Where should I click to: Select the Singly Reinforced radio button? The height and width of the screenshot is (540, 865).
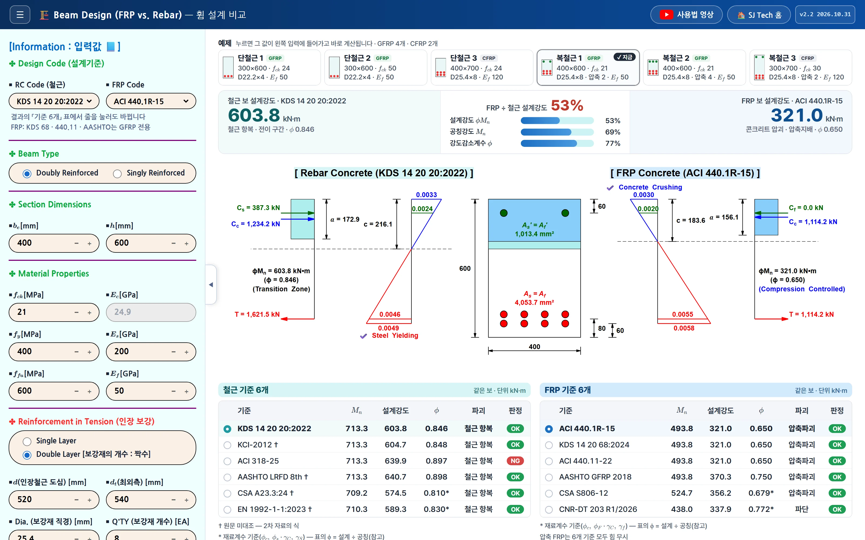coord(117,173)
